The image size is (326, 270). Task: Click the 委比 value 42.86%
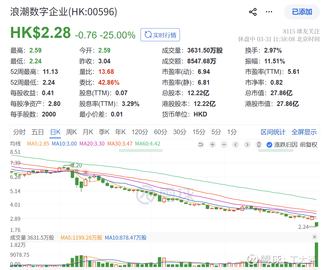(109, 82)
